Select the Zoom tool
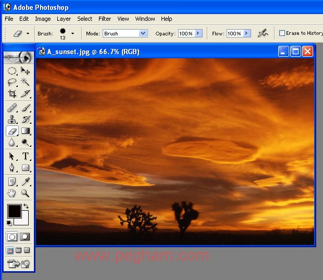Image resolution: width=323 pixels, height=280 pixels. coord(25,193)
